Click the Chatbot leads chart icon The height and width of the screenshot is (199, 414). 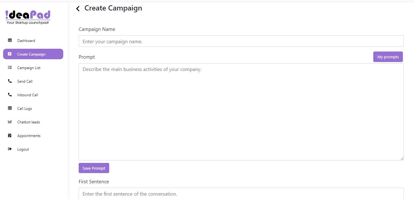(10, 122)
